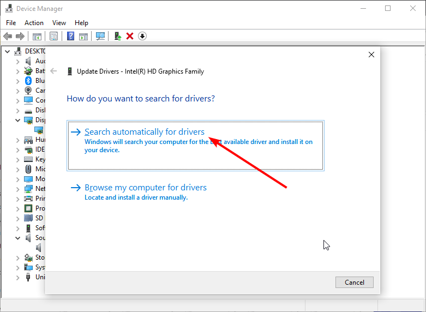Click the display adapter device icon
The image size is (426, 312).
pos(39,130)
